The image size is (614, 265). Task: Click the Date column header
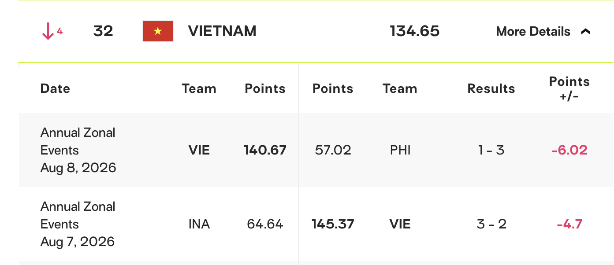(55, 88)
